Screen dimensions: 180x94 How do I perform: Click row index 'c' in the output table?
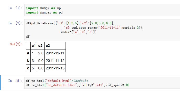tap(28, 68)
